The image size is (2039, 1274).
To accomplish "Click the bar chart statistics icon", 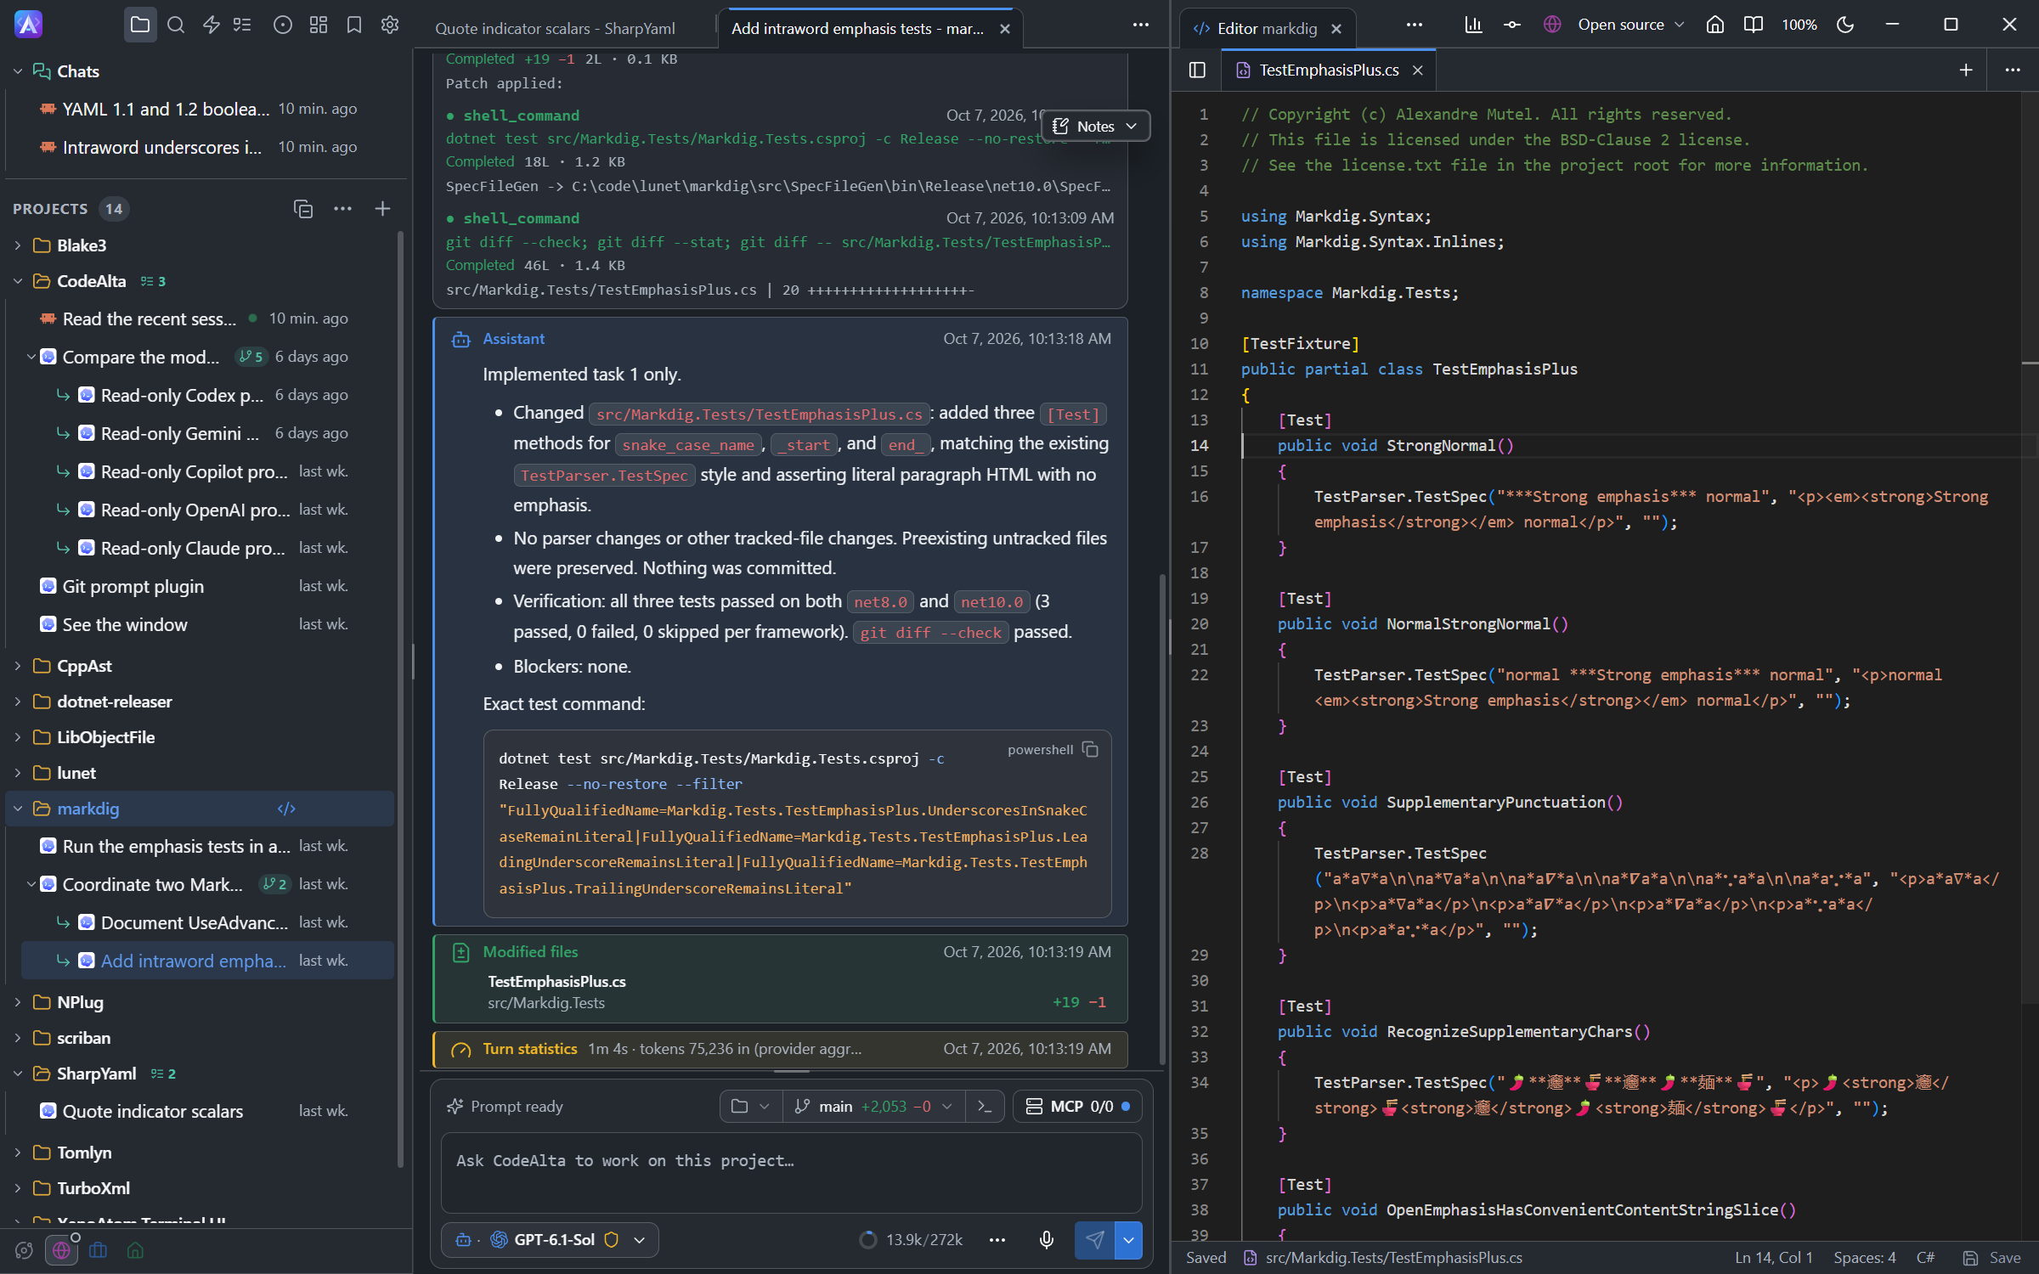I will coord(1473,25).
